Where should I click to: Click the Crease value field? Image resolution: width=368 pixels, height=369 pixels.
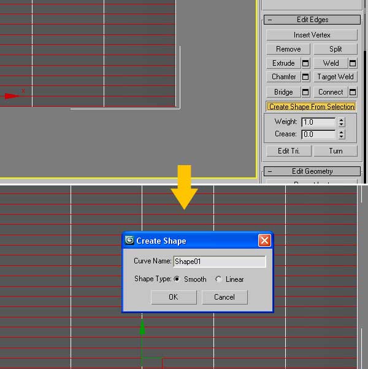click(x=318, y=134)
